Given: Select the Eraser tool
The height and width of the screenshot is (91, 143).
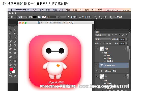Looking at the screenshot, I should [x=10, y=49].
